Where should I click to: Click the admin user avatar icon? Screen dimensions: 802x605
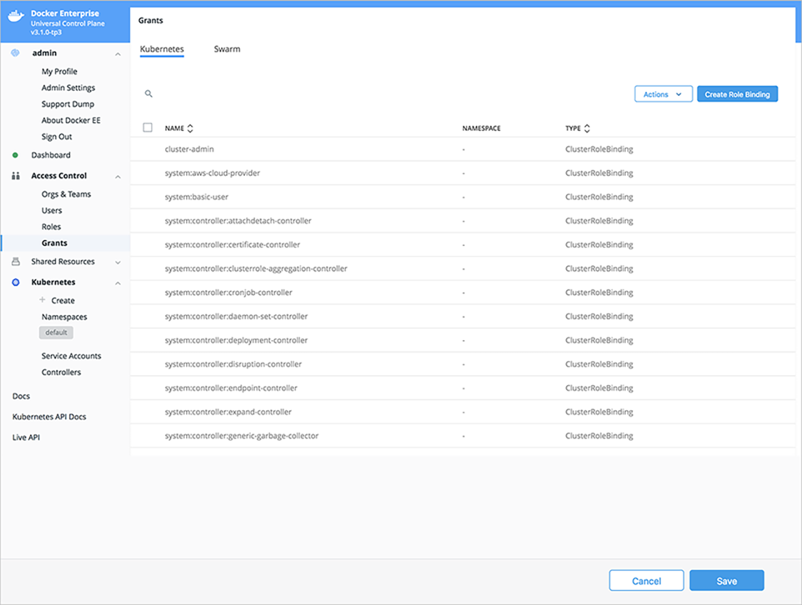coord(16,53)
